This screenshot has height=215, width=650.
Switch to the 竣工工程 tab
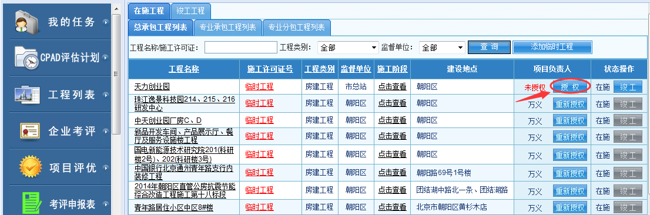pos(190,11)
